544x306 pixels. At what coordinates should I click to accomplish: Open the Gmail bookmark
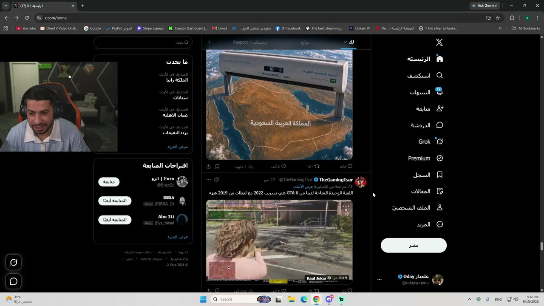point(220,28)
